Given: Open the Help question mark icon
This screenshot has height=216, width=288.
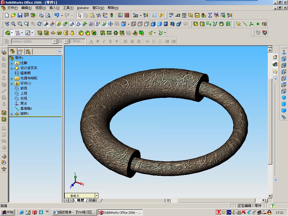Looking at the screenshot, I should (161, 15).
